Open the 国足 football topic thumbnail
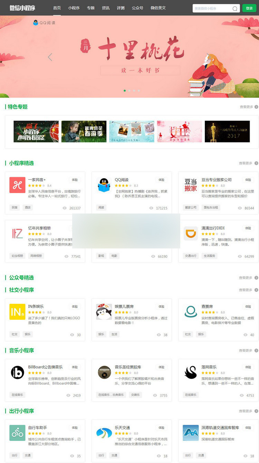The width and height of the screenshot is (259, 463). (36, 131)
